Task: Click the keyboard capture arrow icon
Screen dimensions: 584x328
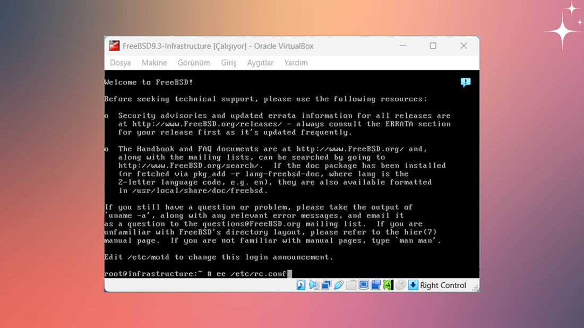Action: pyautogui.click(x=413, y=285)
